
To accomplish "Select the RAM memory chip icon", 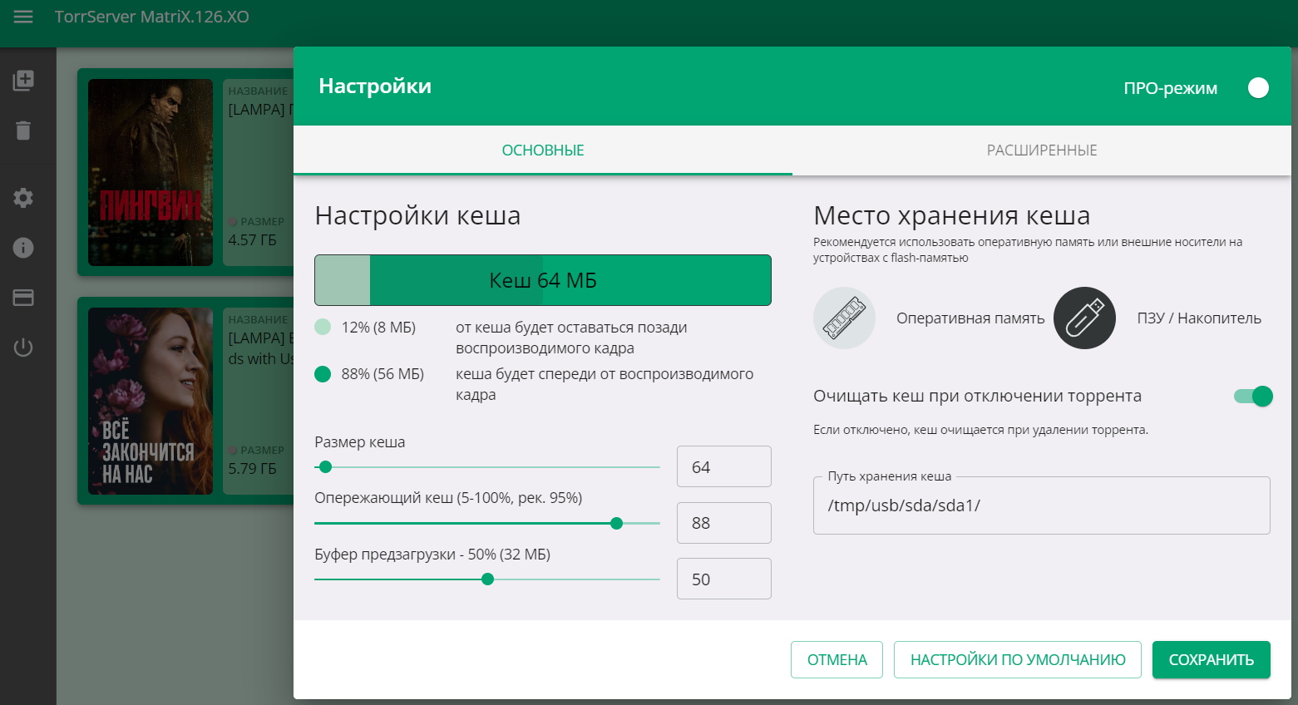I will (x=844, y=318).
